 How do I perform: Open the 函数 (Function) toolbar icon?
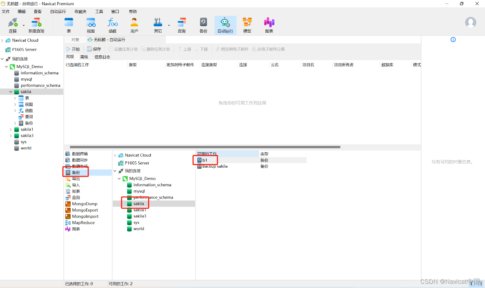(x=112, y=25)
